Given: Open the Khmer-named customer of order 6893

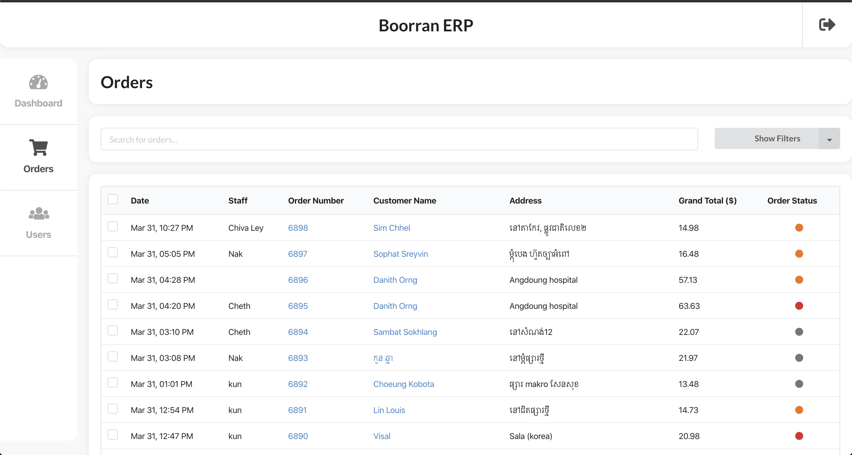Looking at the screenshot, I should 383,359.
